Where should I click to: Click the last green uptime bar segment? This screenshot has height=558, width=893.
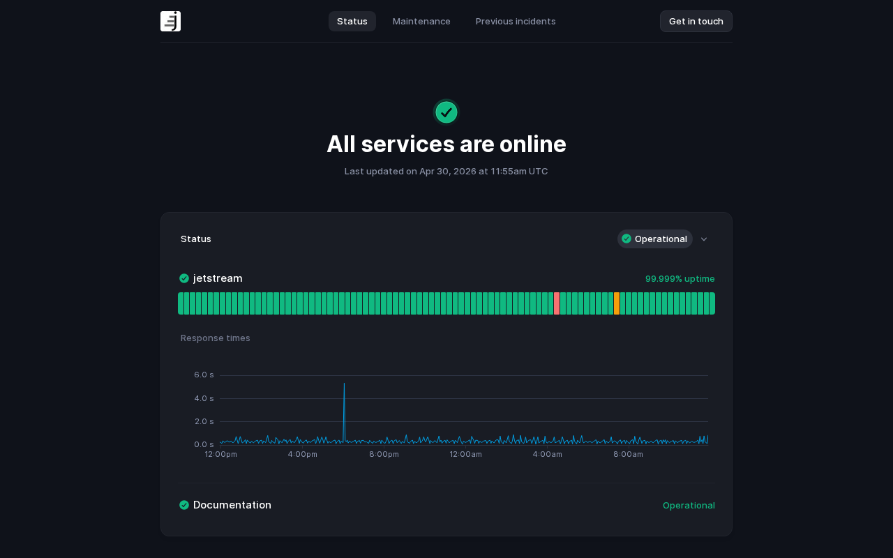click(x=712, y=303)
